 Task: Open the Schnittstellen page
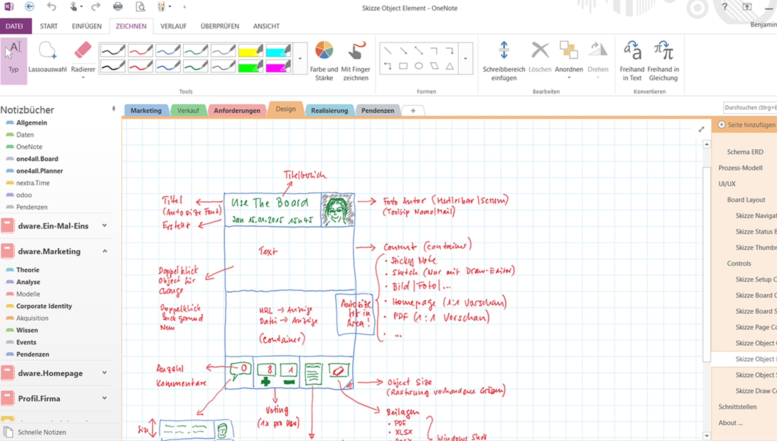click(x=737, y=407)
